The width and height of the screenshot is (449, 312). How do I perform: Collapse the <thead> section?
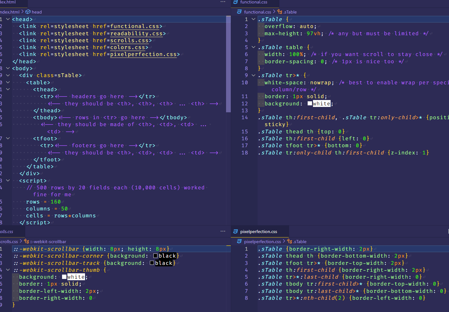click(x=8, y=89)
